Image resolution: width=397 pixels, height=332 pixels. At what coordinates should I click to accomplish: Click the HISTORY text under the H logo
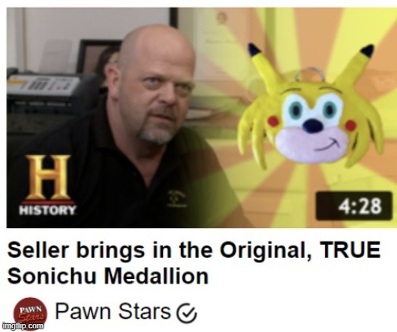point(47,210)
